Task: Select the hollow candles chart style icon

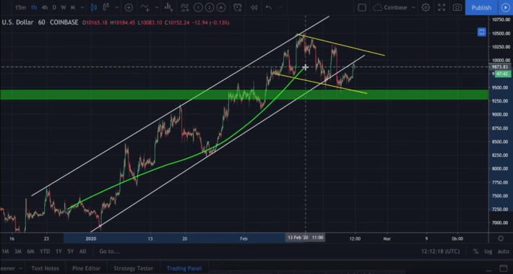Action: pyautogui.click(x=106, y=7)
